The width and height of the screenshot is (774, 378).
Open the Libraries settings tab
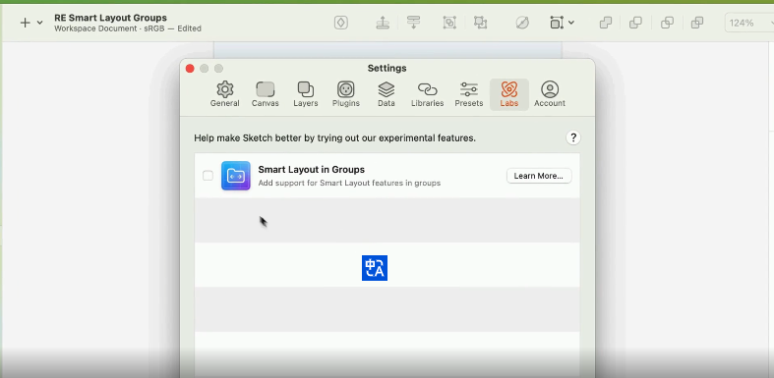428,94
